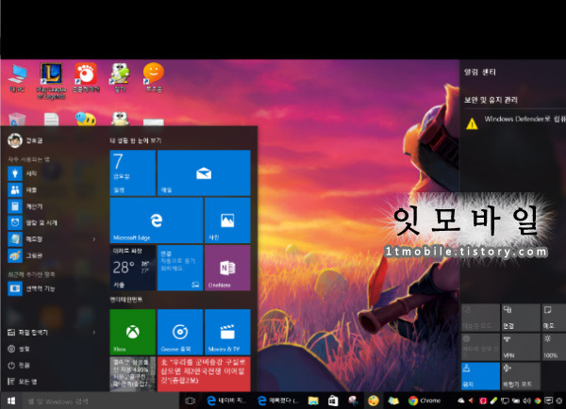Viewport: 566px width, 409px height.
Task: Open Get Started lightbulb app in list
Action: (23, 173)
